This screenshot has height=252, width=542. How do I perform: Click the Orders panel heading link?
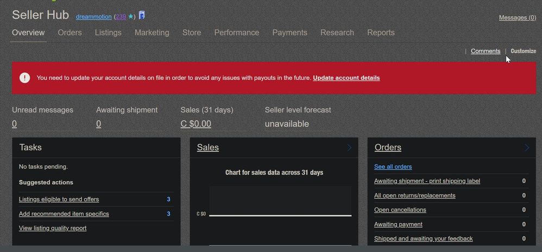pos(388,148)
